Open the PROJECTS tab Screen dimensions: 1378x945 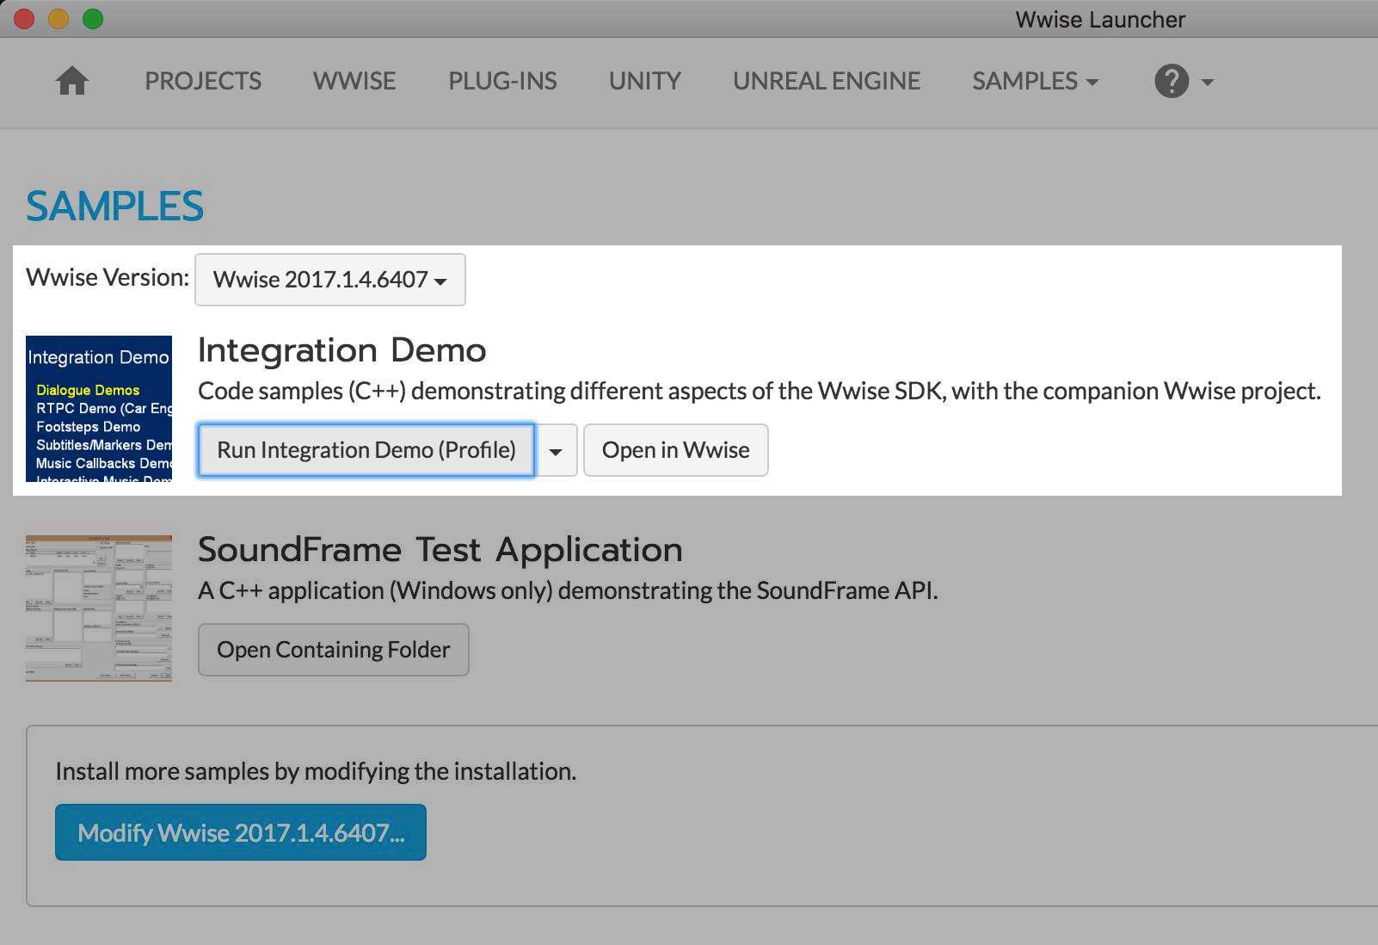(x=202, y=81)
